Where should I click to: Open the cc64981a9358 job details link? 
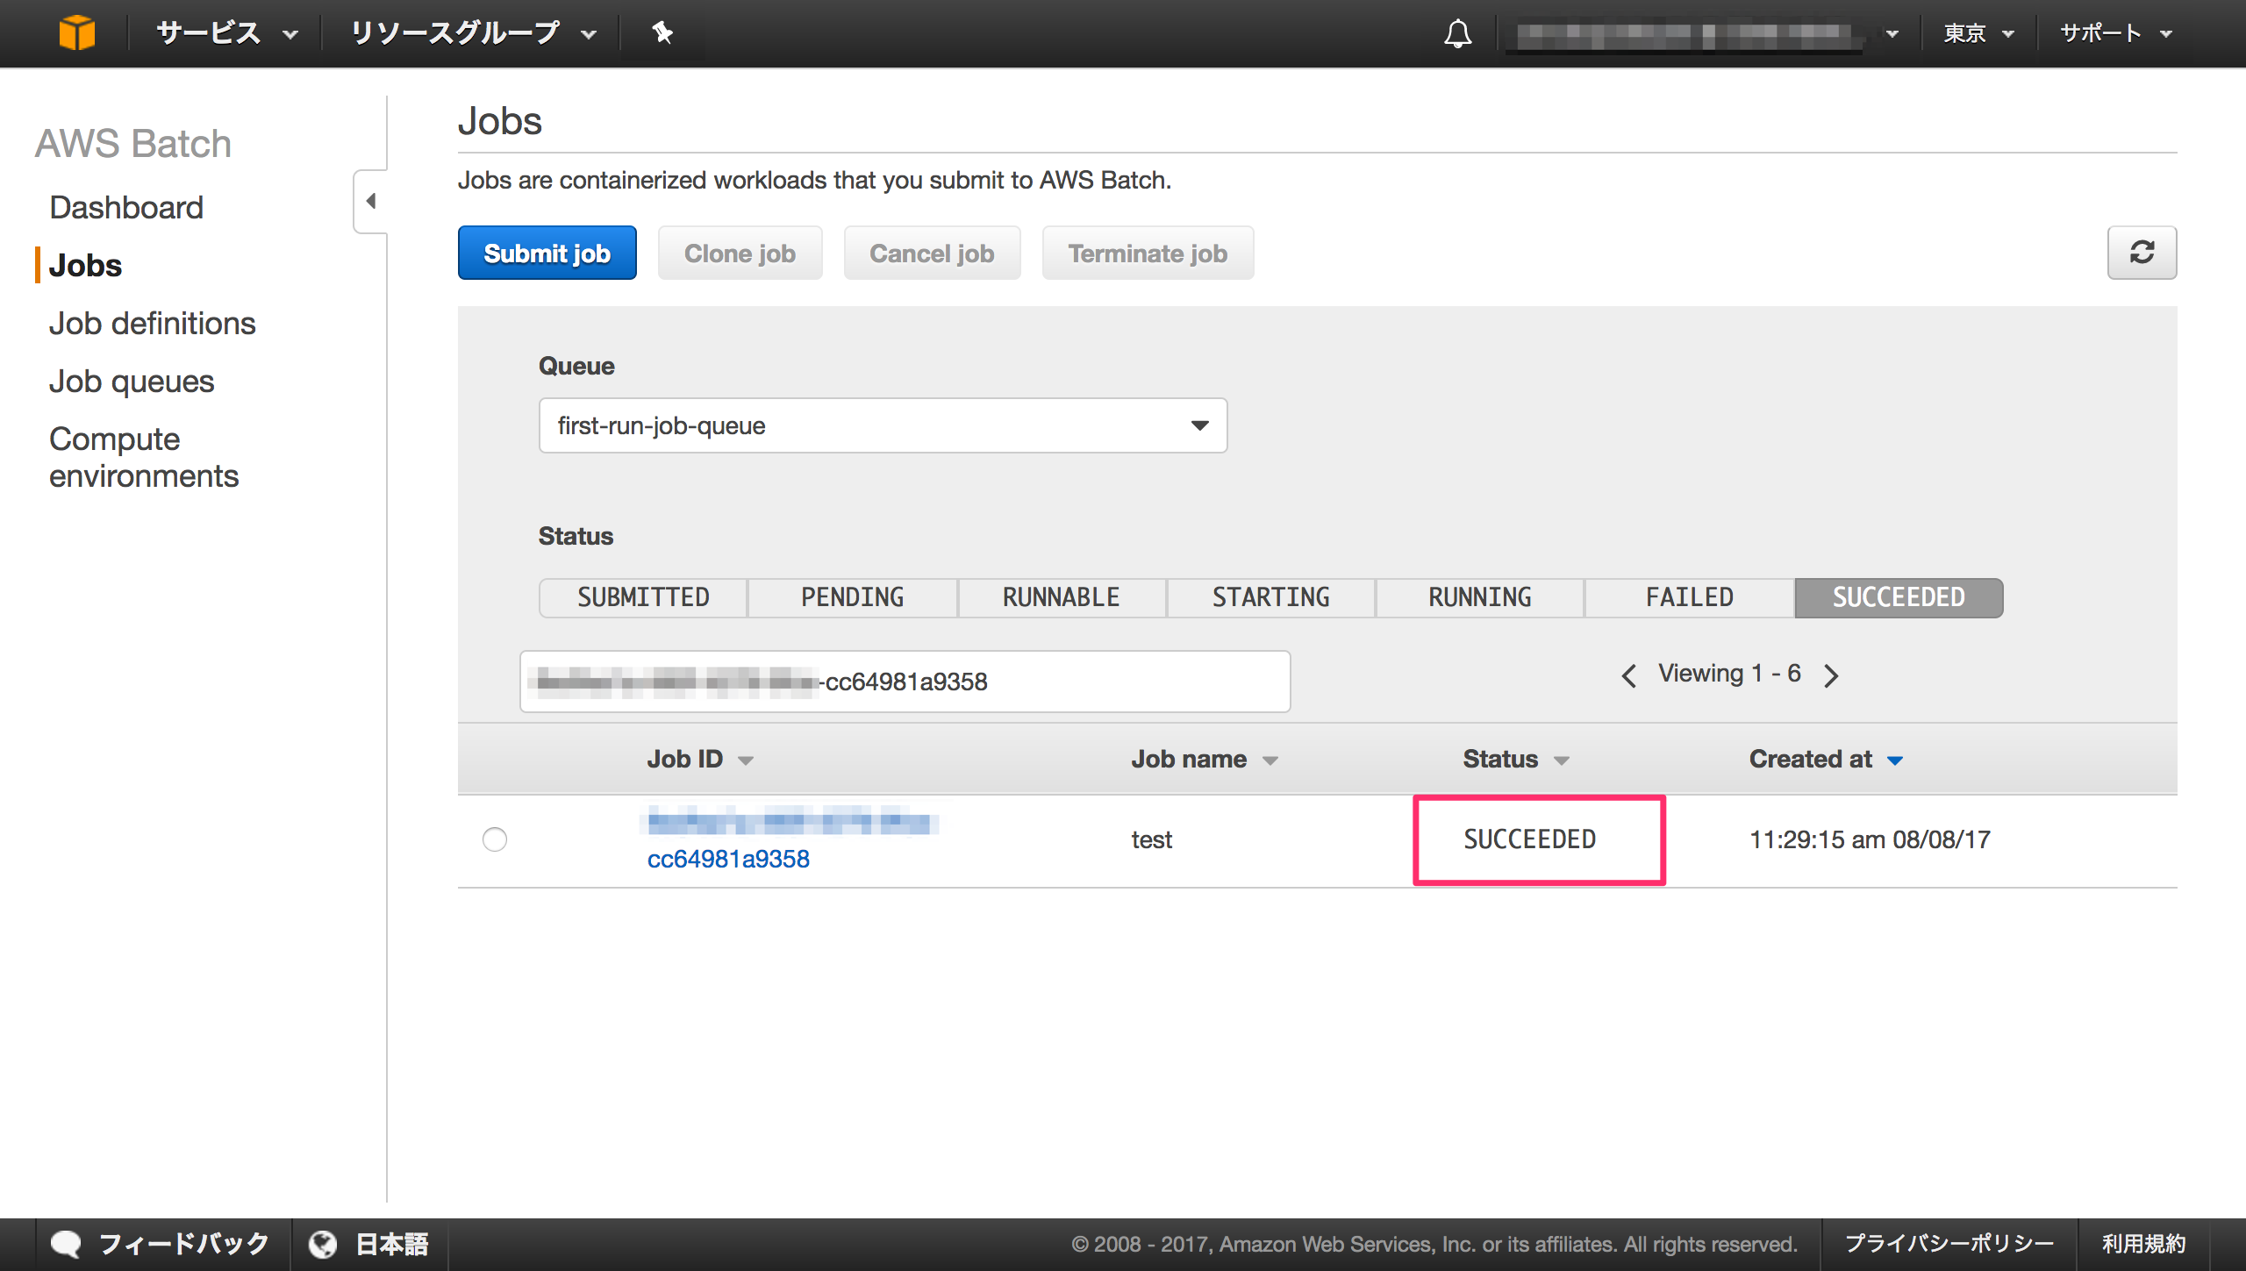point(729,859)
